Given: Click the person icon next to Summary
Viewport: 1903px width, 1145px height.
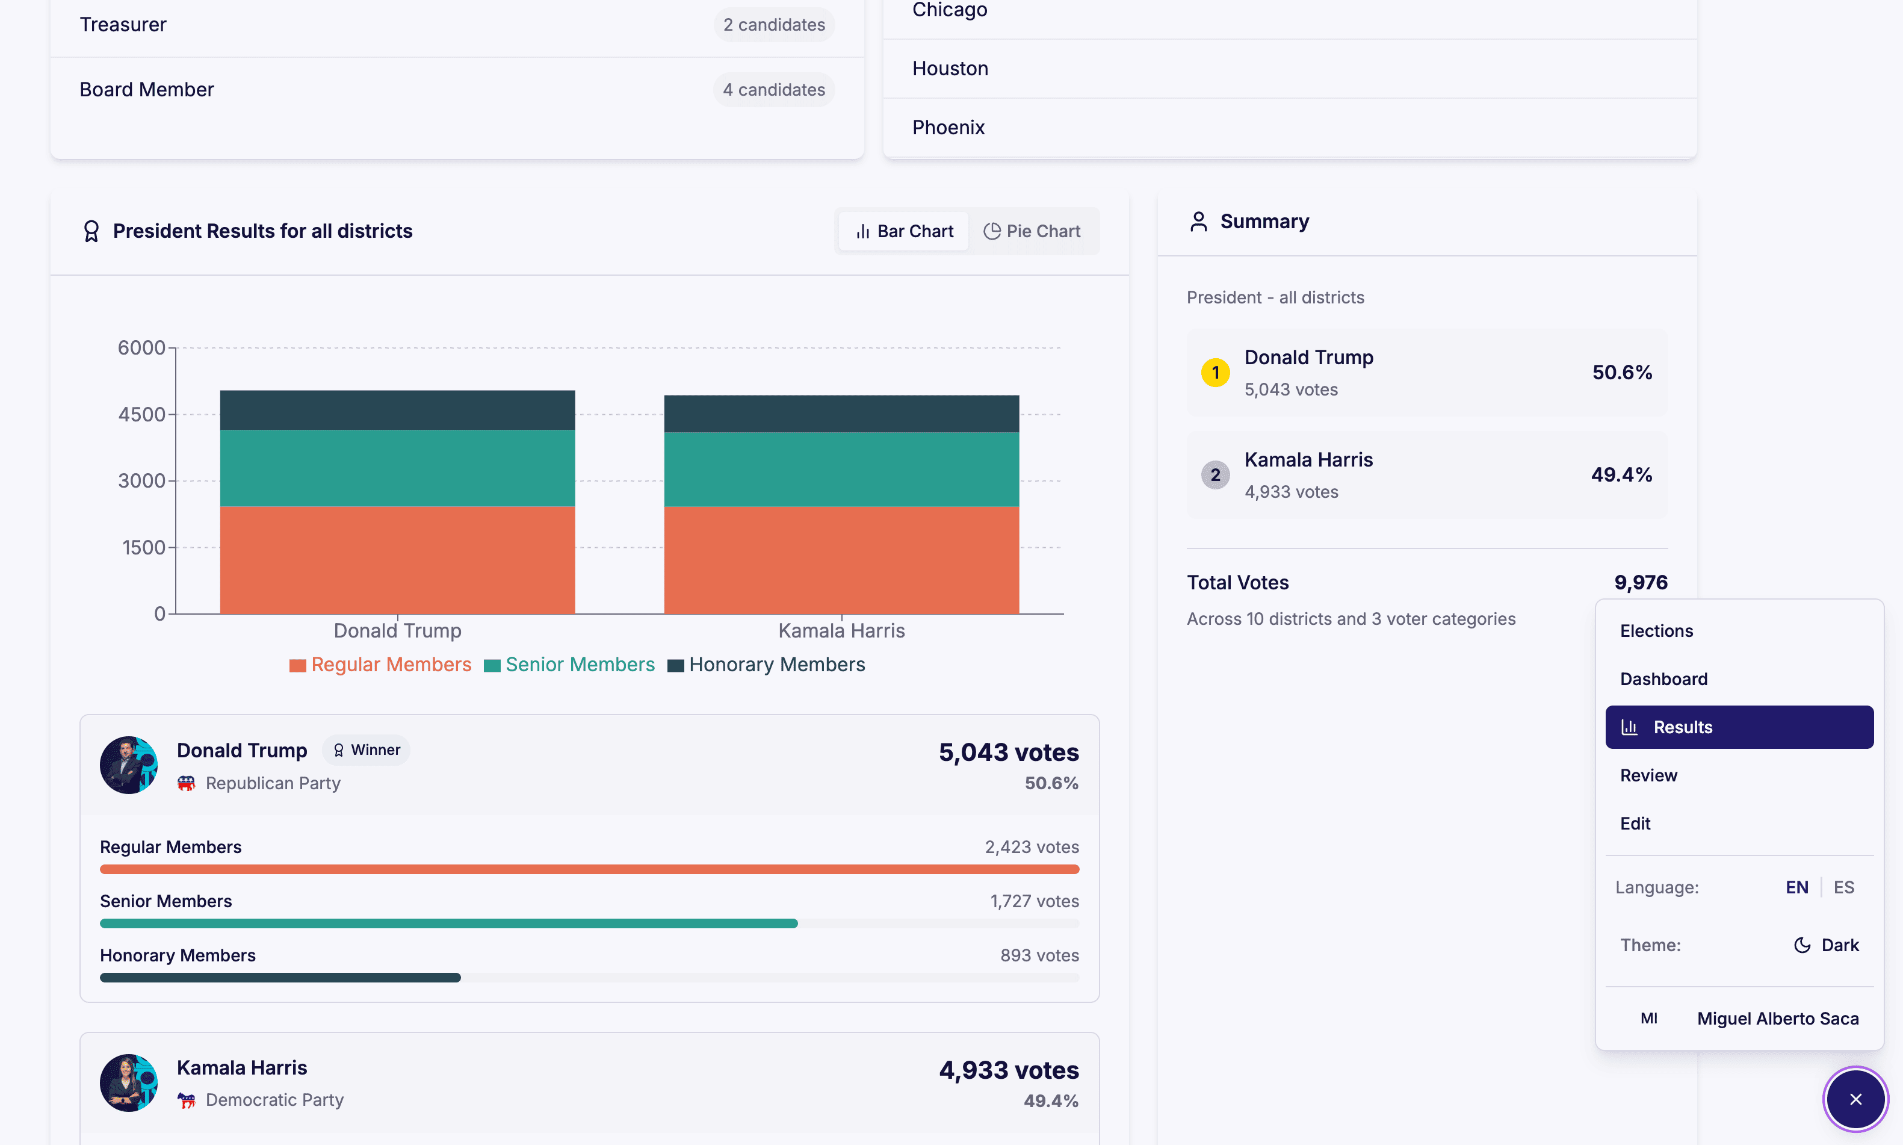Looking at the screenshot, I should (1198, 222).
